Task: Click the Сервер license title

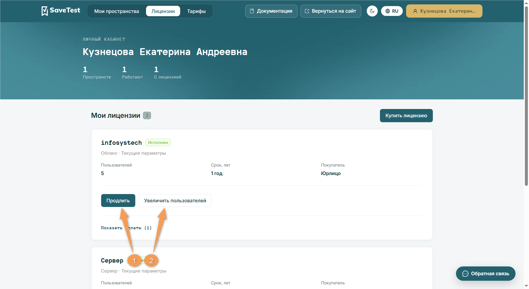Action: pyautogui.click(x=112, y=260)
